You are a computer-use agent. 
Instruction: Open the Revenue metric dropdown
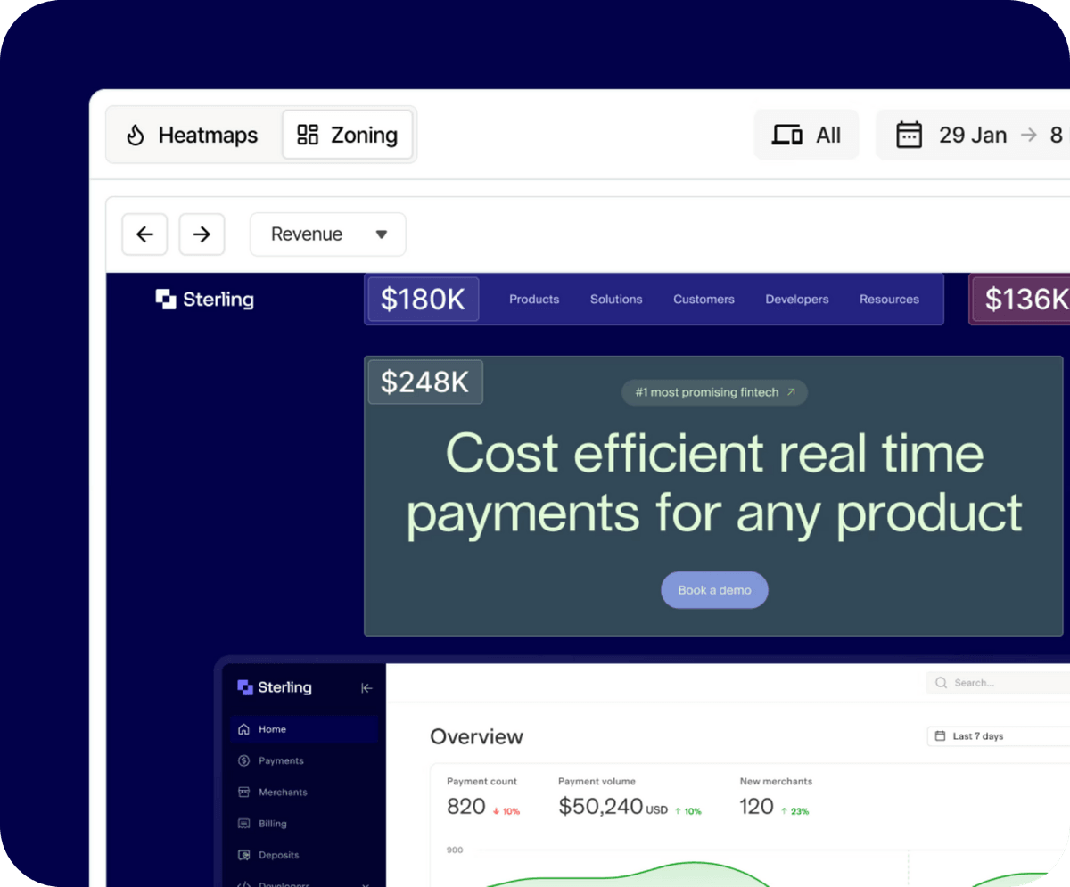click(327, 234)
